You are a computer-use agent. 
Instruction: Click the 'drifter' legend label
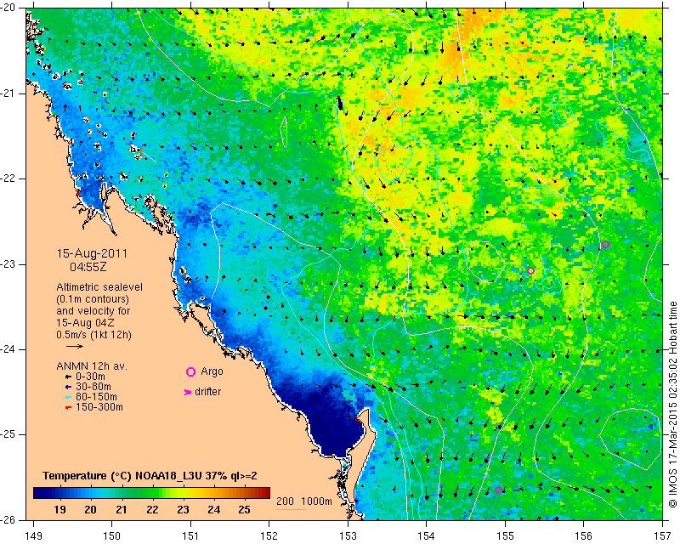(207, 392)
